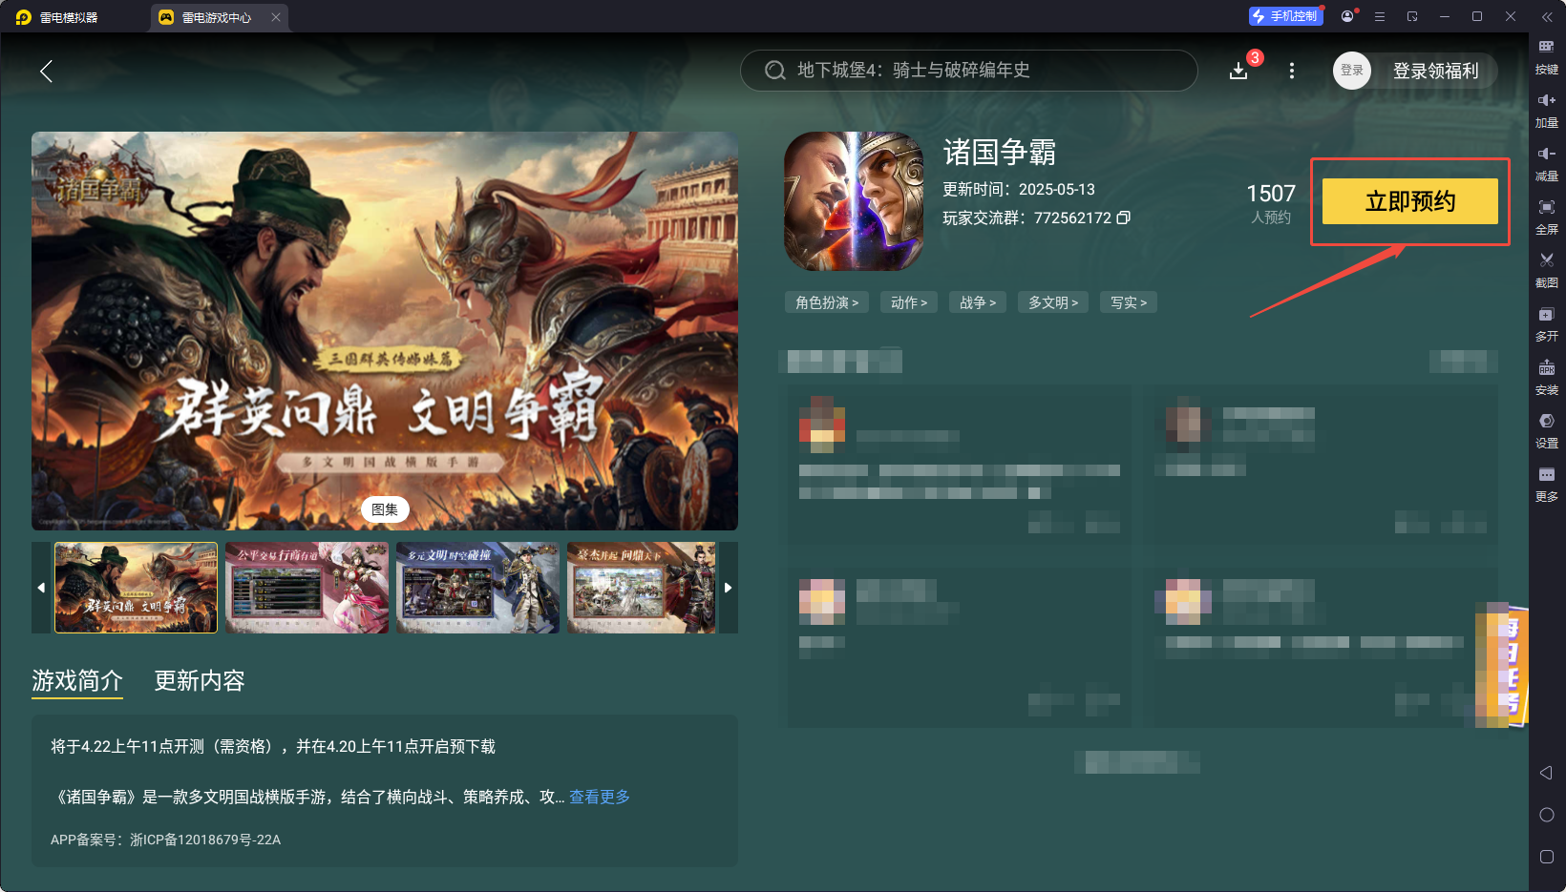Open the 战争 category tag
1566x892 pixels.
pos(978,302)
